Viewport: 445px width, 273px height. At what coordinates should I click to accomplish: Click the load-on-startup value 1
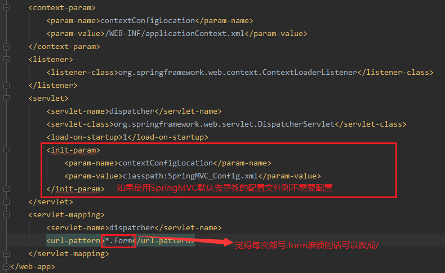[x=125, y=137]
